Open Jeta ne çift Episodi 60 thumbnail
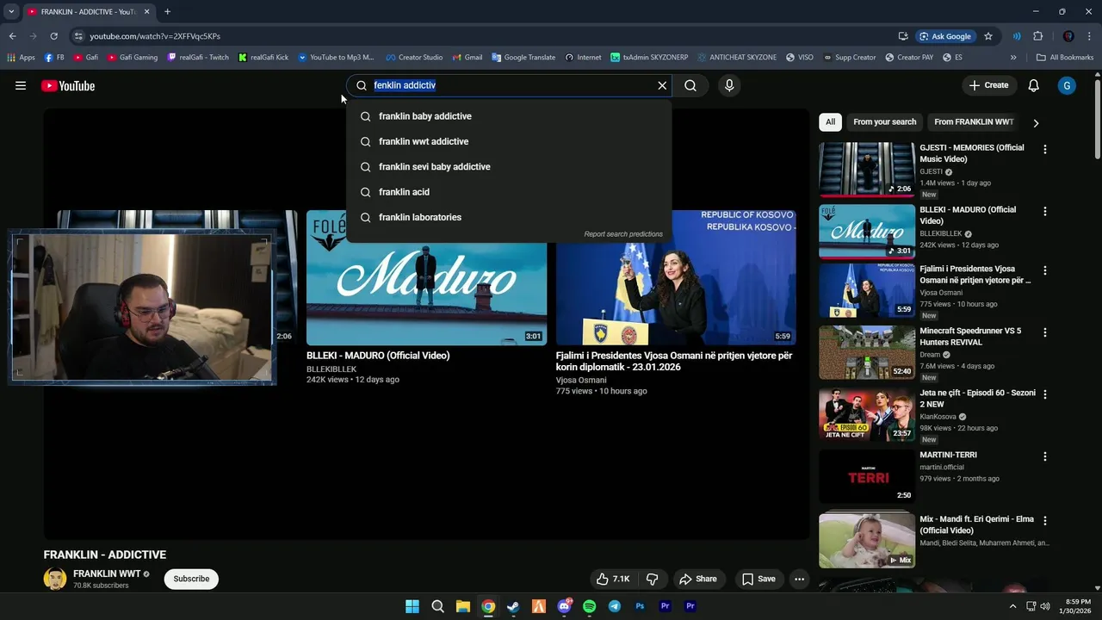The image size is (1102, 620). [867, 414]
